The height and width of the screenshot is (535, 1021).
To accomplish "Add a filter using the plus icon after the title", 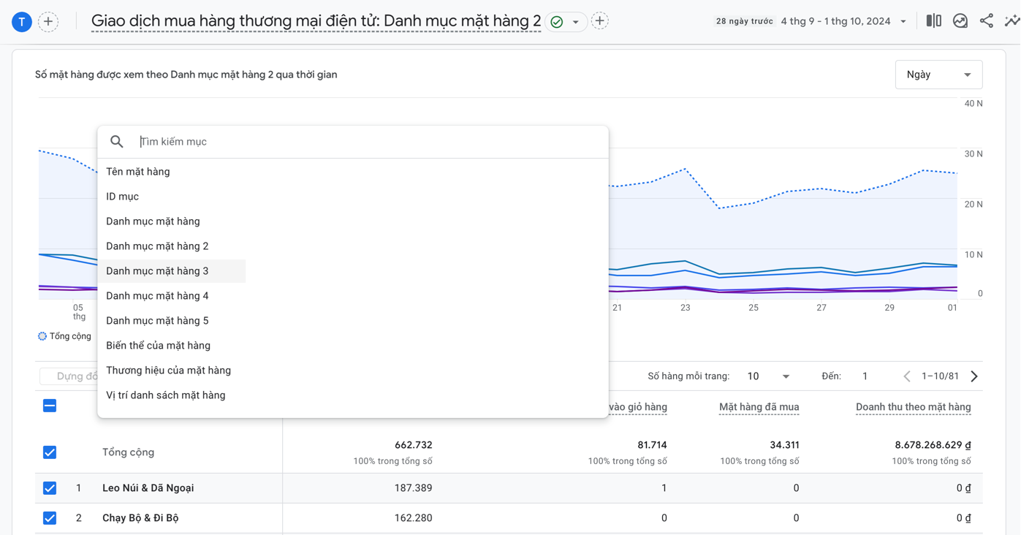I will [600, 21].
